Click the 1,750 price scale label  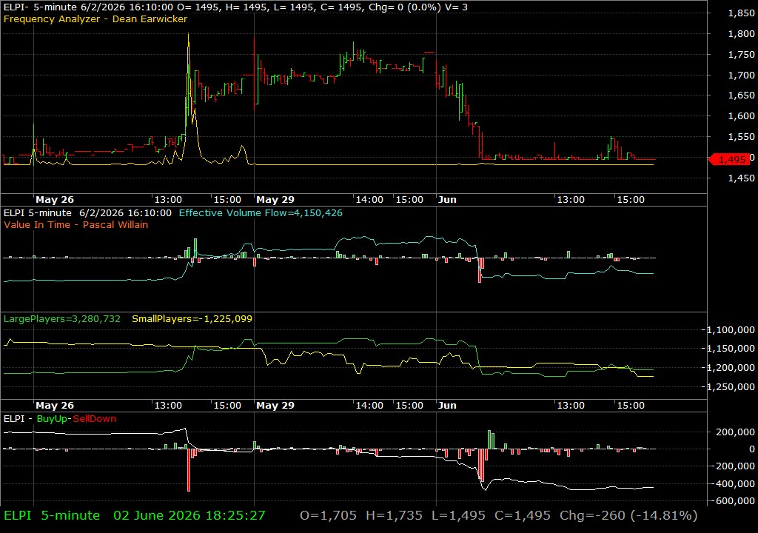click(741, 55)
